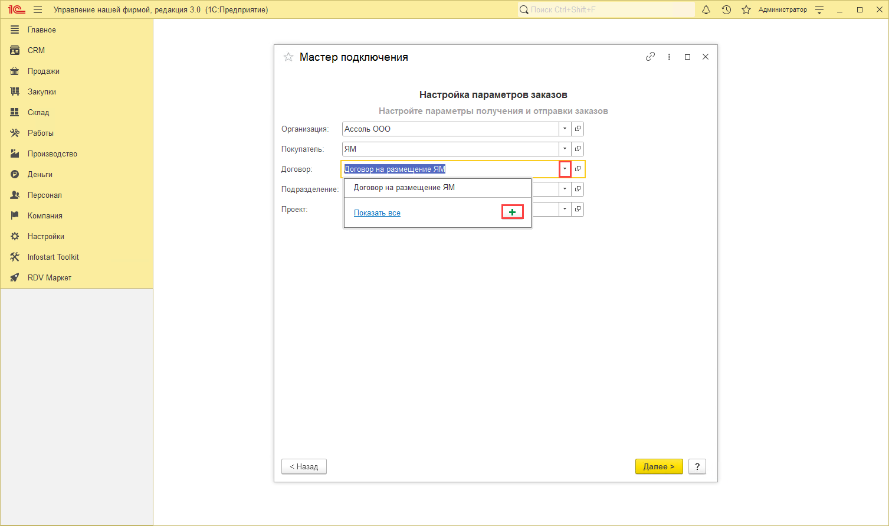889x526 pixels.
Task: Select 'Договор на размещение ЯМ' list item
Action: point(404,188)
